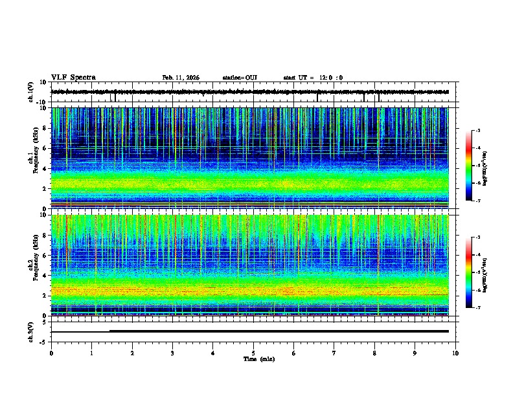Click time axis tick label '9'
Viewport: 513px width, 396px height.
(x=415, y=353)
